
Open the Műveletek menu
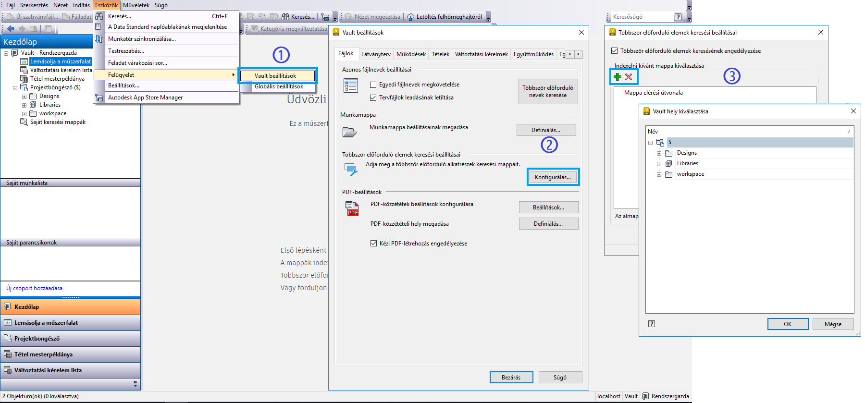point(136,5)
